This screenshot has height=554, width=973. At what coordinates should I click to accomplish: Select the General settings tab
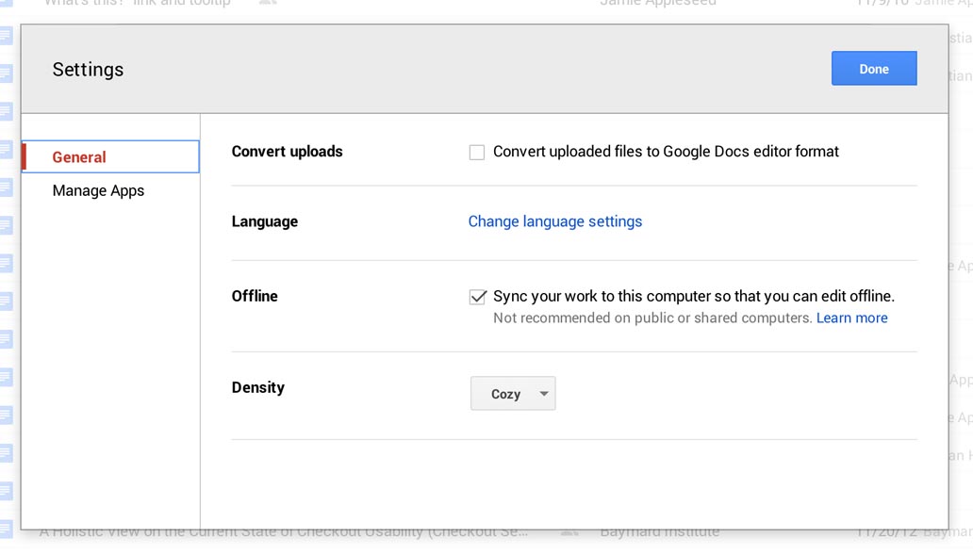pos(110,157)
